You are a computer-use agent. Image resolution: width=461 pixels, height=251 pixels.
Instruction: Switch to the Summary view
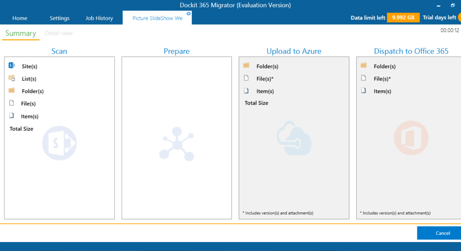tap(21, 33)
